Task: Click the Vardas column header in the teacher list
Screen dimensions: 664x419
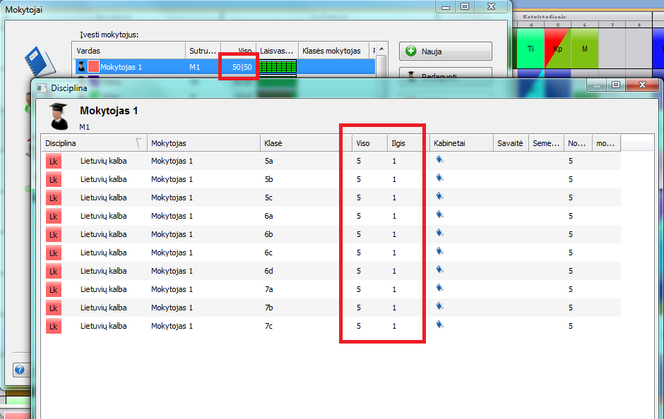Action: click(127, 51)
